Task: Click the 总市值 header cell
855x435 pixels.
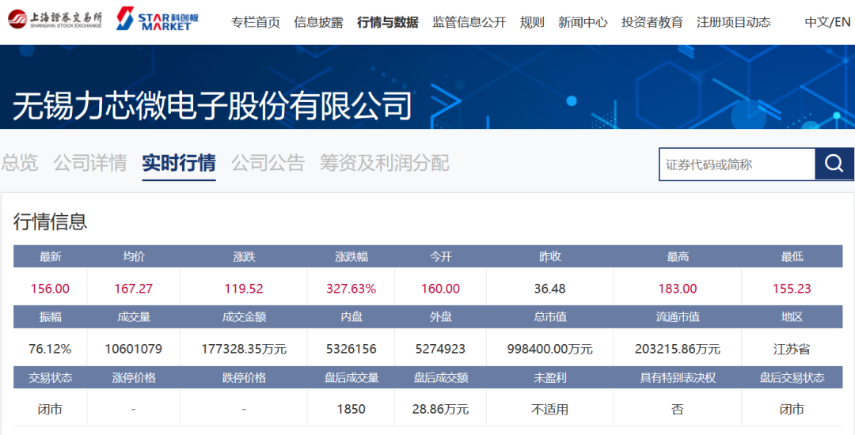Action: pyautogui.click(x=549, y=317)
